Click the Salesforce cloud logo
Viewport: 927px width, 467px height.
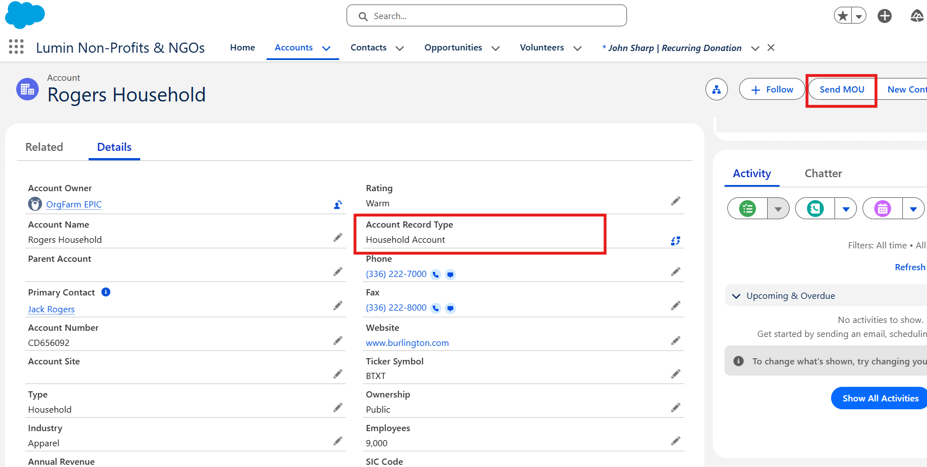(25, 15)
